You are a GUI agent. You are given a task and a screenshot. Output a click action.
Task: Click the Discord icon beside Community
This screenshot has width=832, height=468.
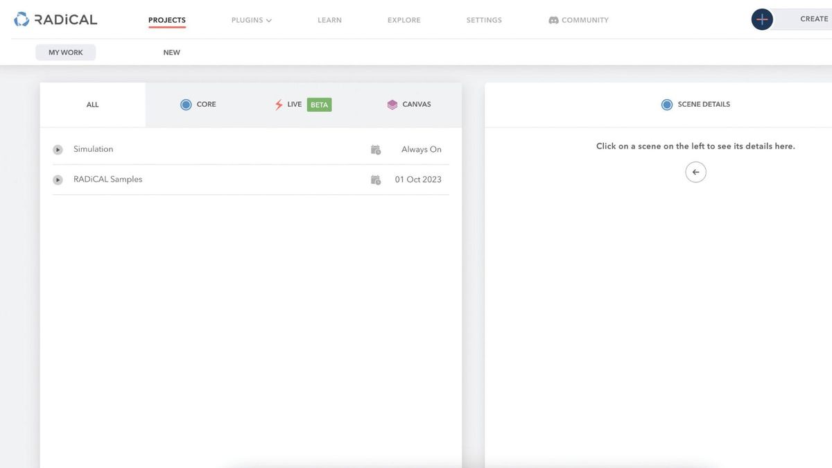point(553,20)
